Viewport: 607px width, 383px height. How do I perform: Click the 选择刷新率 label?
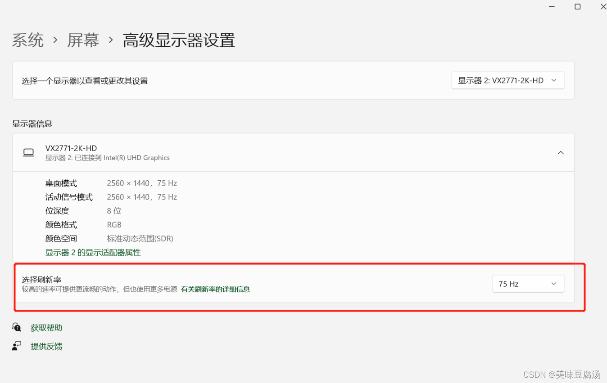point(41,280)
